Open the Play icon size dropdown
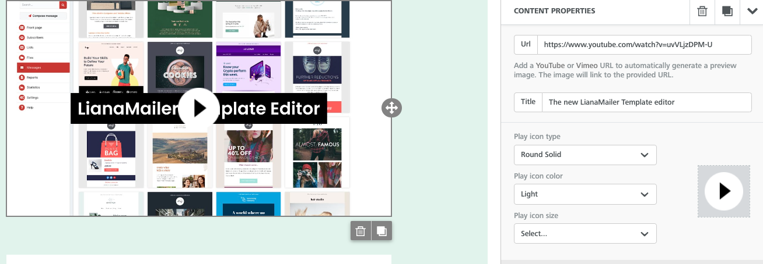Viewport: 763px width, 264px height. point(585,234)
